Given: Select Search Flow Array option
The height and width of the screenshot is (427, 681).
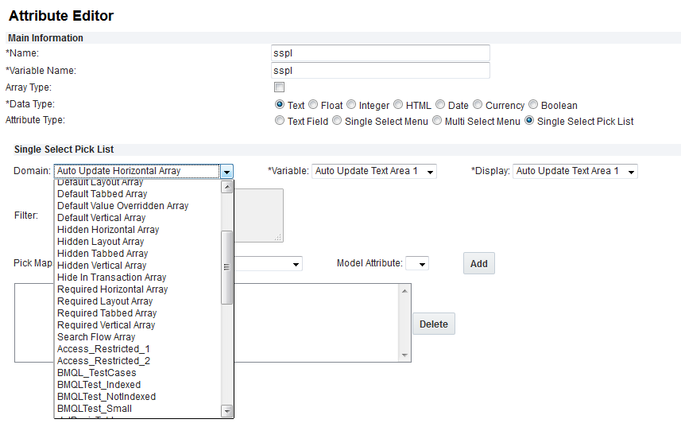Looking at the screenshot, I should tap(137, 337).
